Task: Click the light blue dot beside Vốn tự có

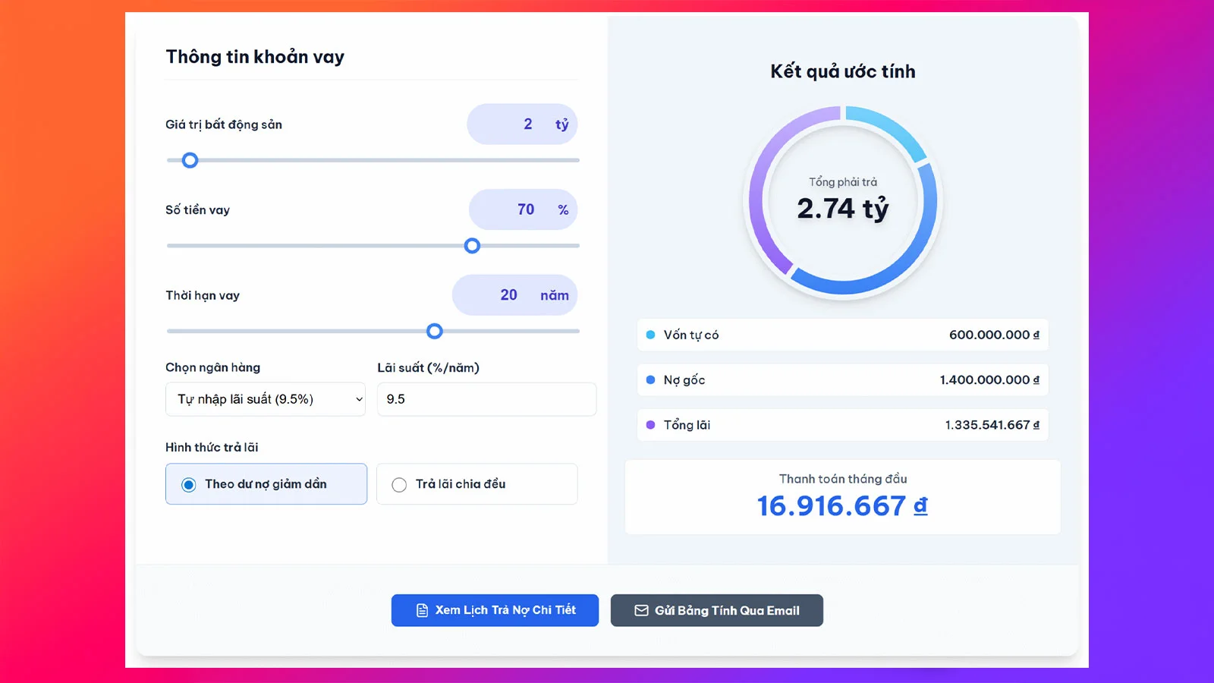Action: coord(650,335)
